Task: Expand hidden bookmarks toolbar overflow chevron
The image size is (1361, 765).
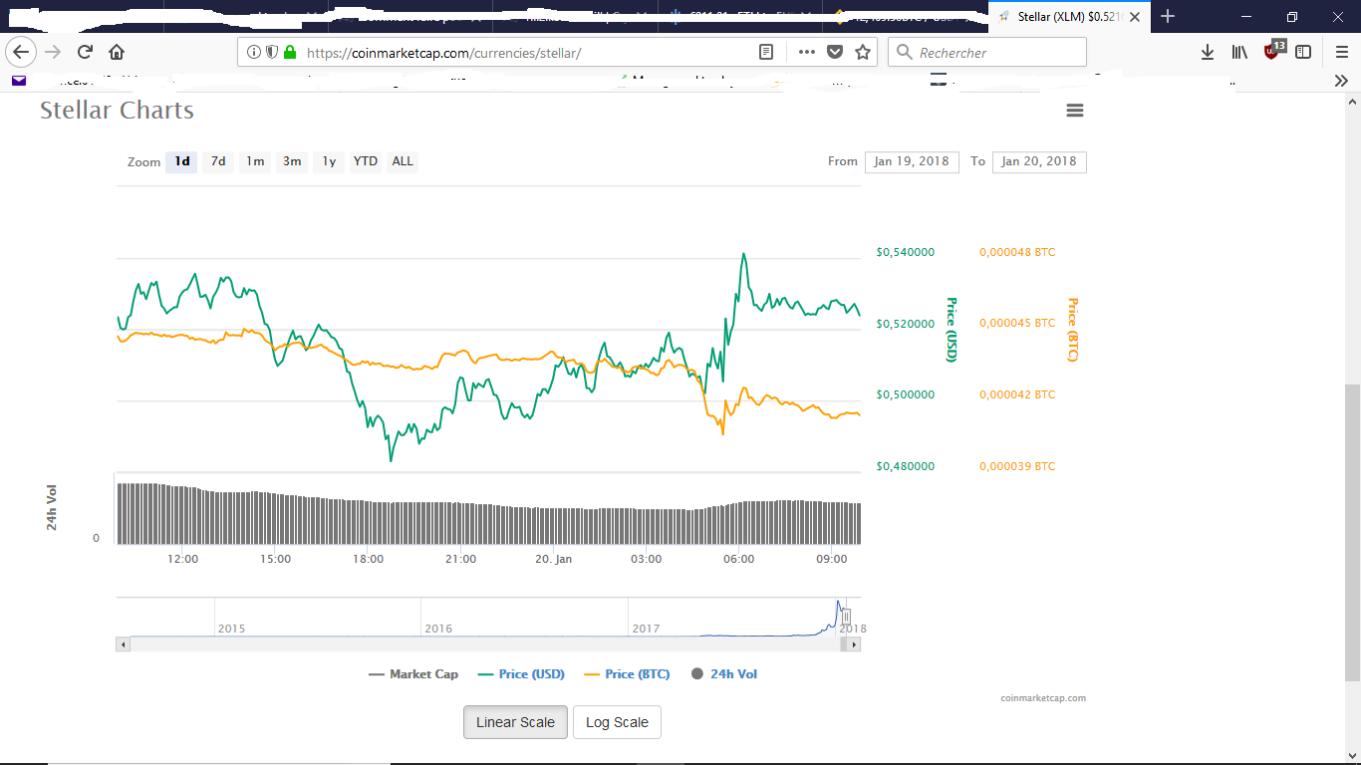Action: (x=1341, y=82)
